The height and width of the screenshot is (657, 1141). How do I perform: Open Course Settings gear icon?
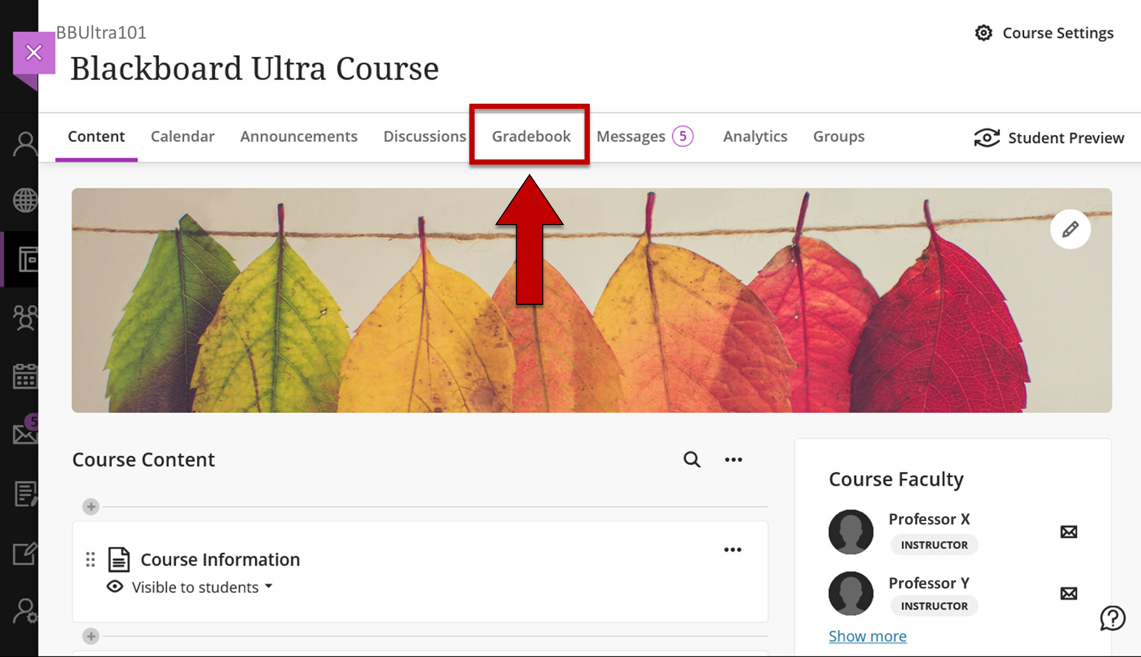(x=984, y=33)
